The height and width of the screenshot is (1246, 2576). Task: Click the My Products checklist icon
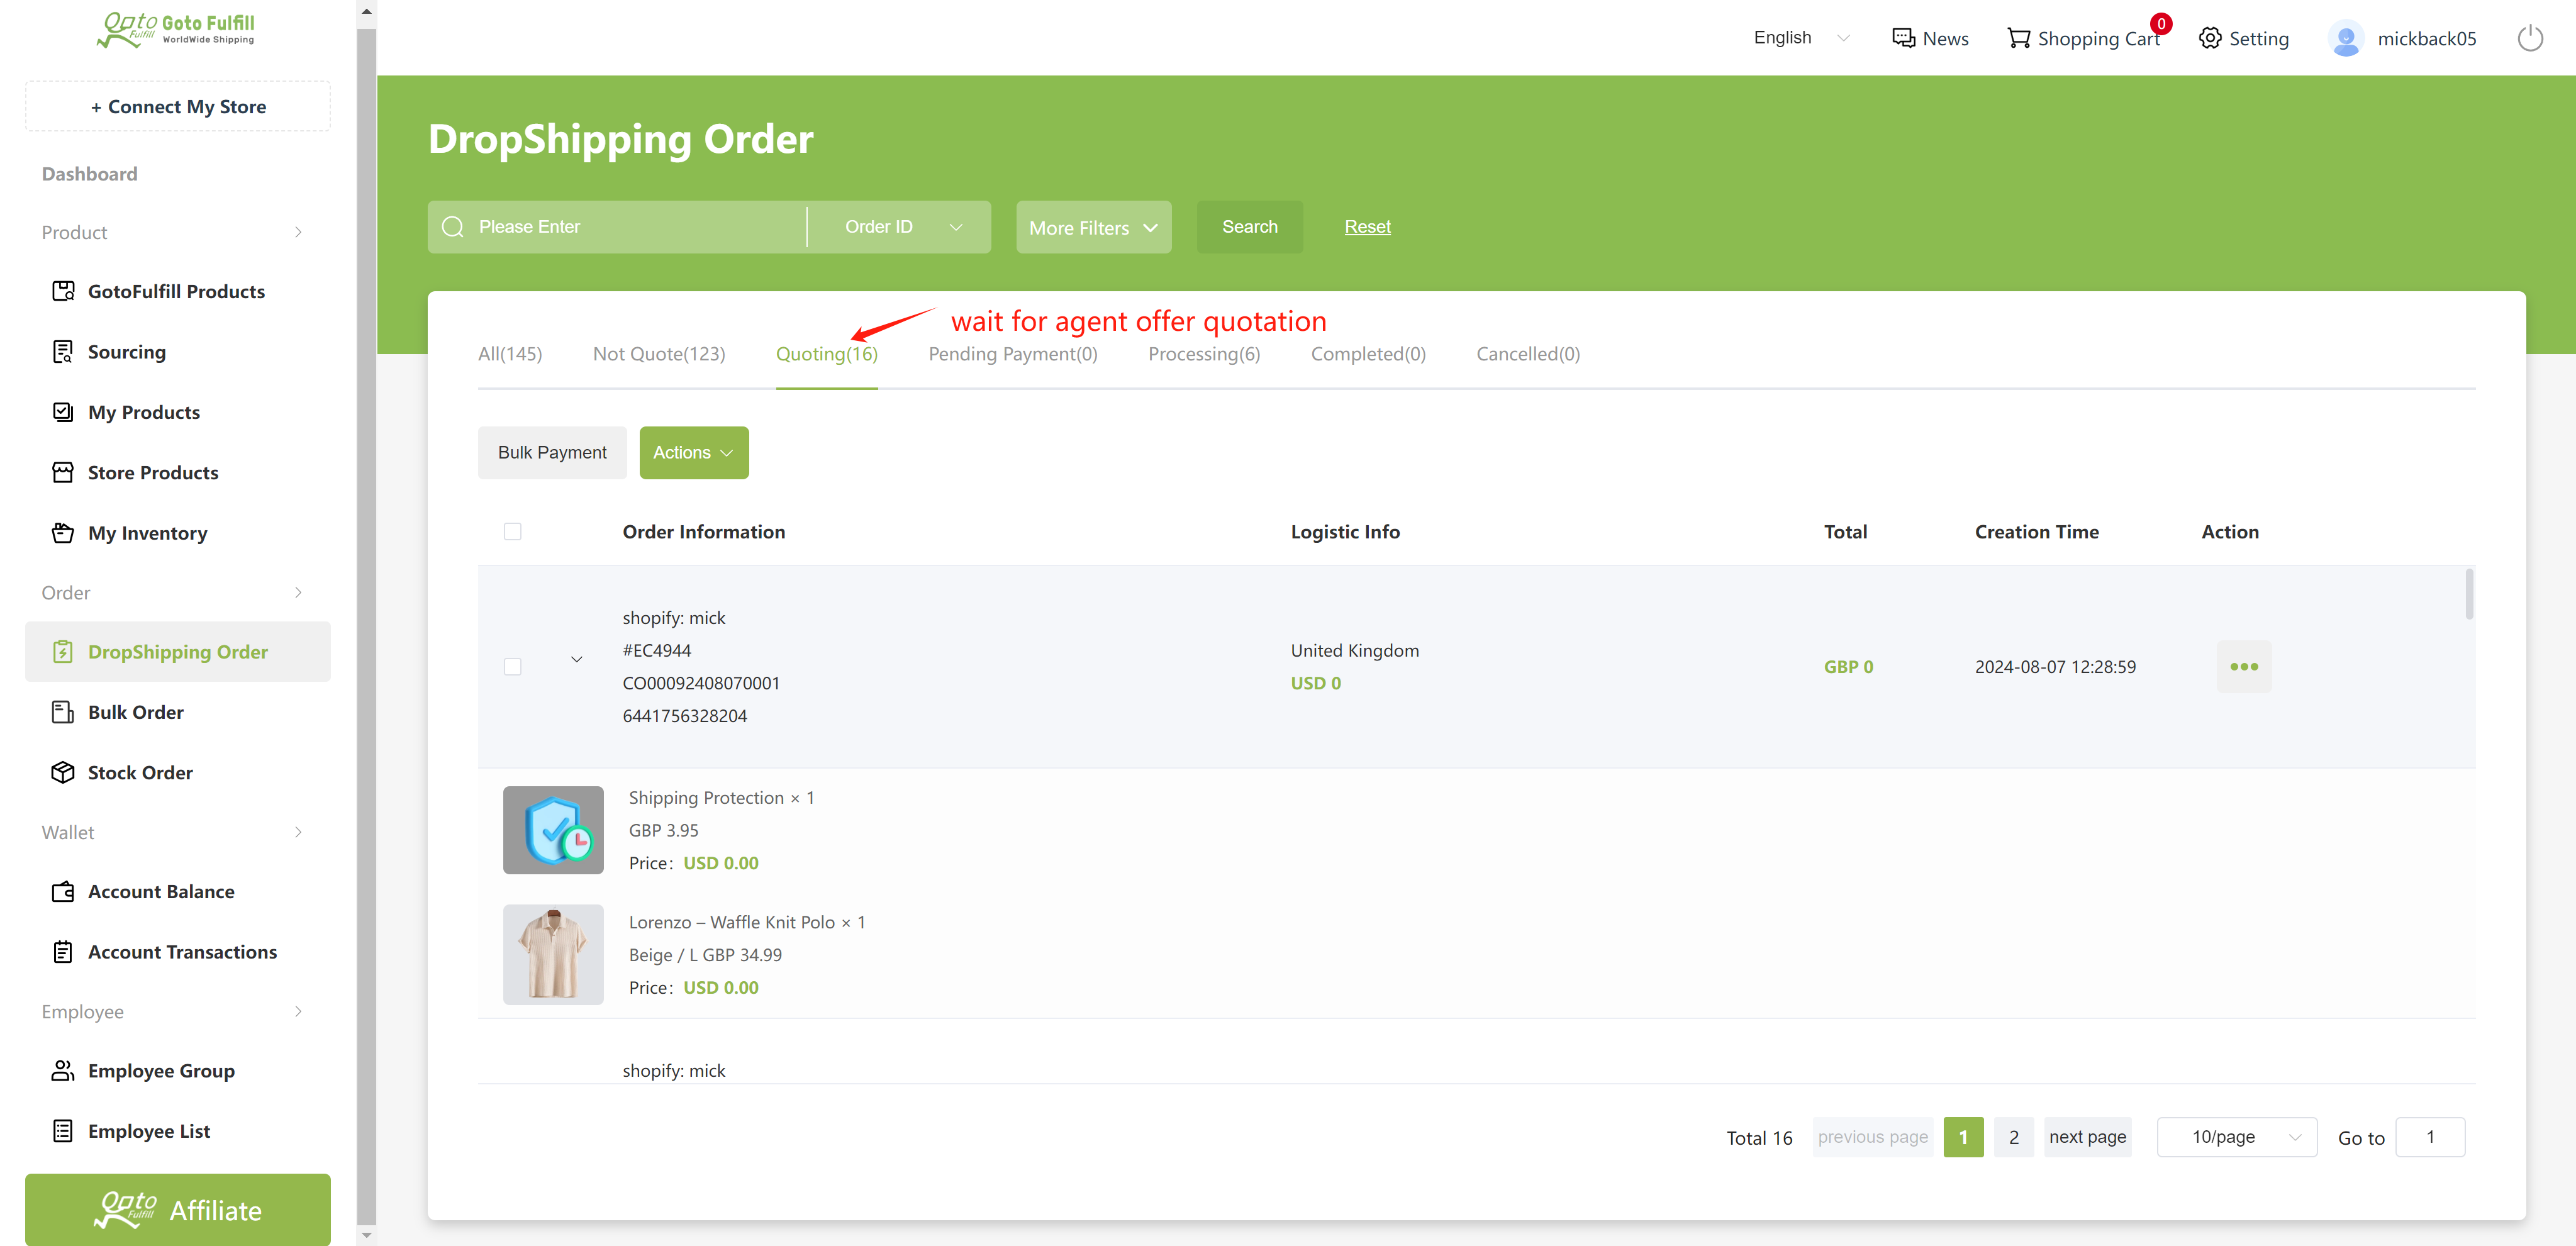tap(63, 412)
